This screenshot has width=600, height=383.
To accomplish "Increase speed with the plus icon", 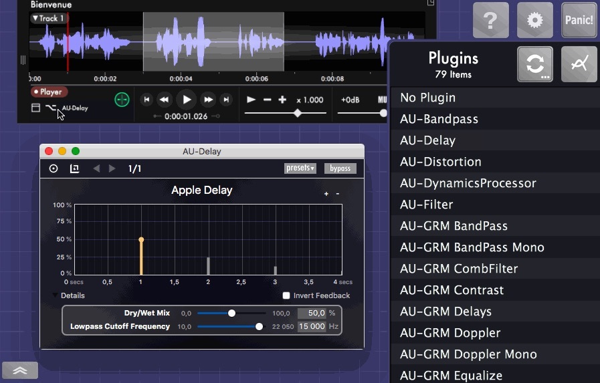I will (x=282, y=100).
